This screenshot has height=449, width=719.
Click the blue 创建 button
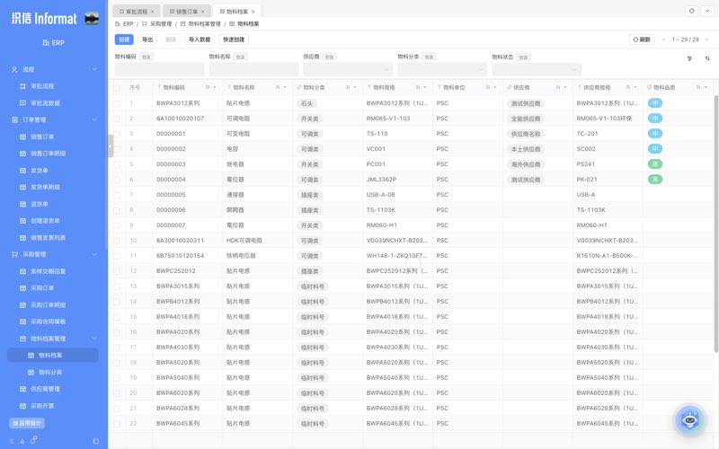(124, 40)
